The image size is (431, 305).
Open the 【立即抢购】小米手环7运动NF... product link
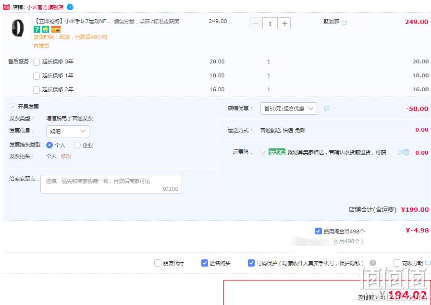coord(73,21)
